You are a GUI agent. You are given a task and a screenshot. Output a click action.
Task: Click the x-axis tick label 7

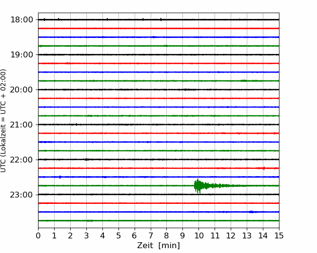tap(151, 235)
